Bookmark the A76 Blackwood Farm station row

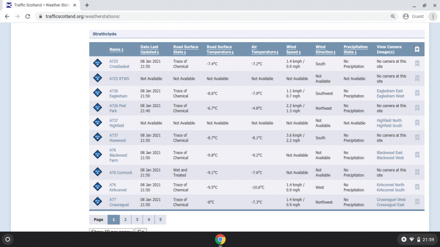point(417,155)
